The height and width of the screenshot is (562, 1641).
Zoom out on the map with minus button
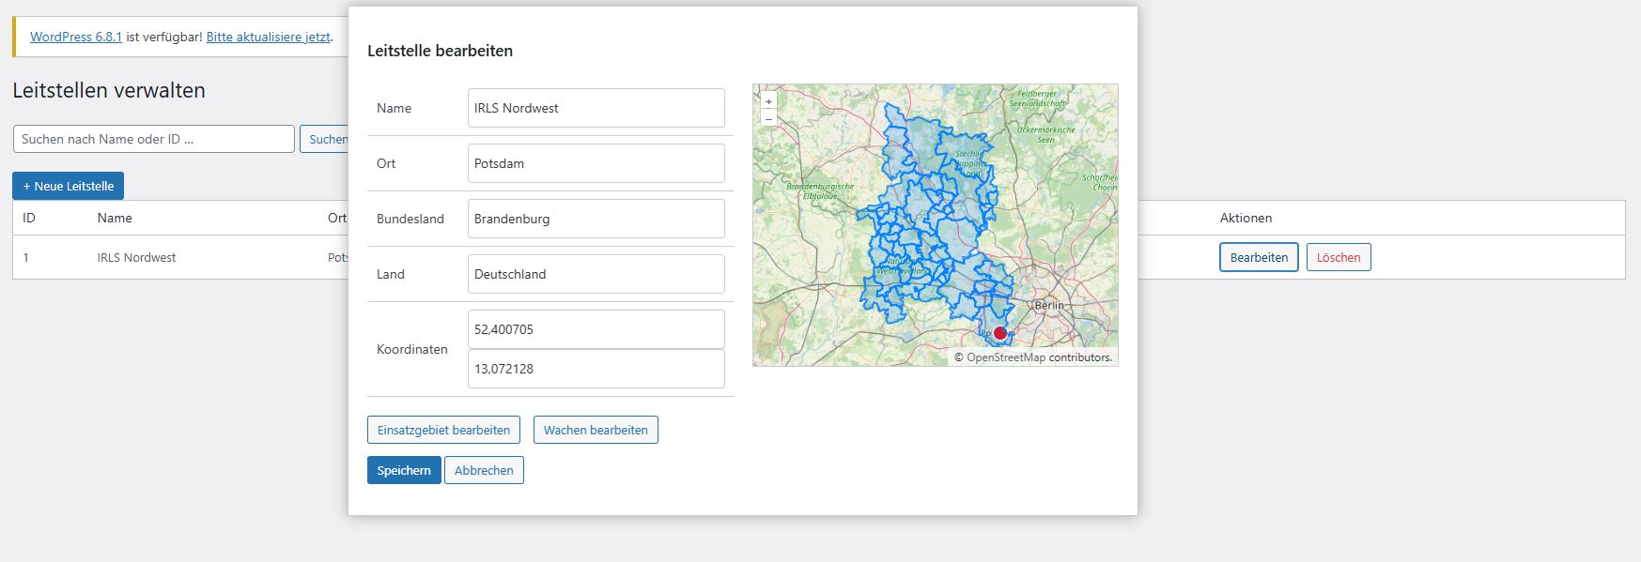point(768,117)
